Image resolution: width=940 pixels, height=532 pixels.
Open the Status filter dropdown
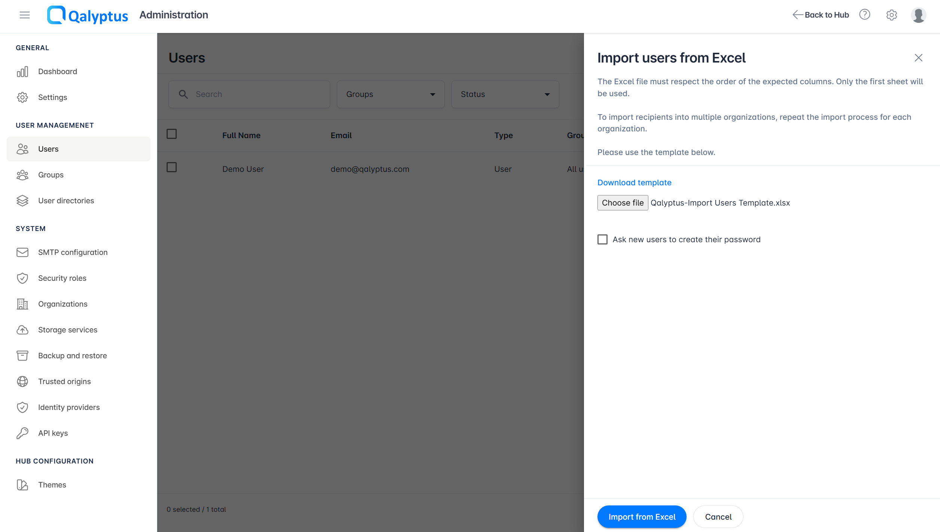pos(505,94)
